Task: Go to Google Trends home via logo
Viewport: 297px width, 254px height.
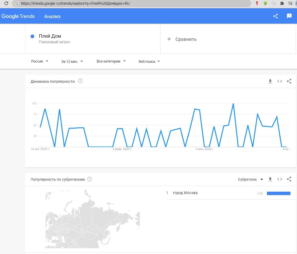Action: pyautogui.click(x=18, y=16)
